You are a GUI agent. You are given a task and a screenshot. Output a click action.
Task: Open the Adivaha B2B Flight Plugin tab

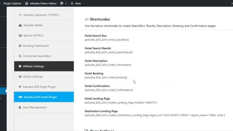click(44, 87)
